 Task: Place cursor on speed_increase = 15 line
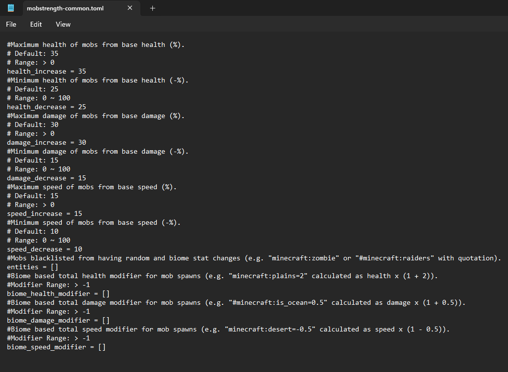click(x=45, y=214)
